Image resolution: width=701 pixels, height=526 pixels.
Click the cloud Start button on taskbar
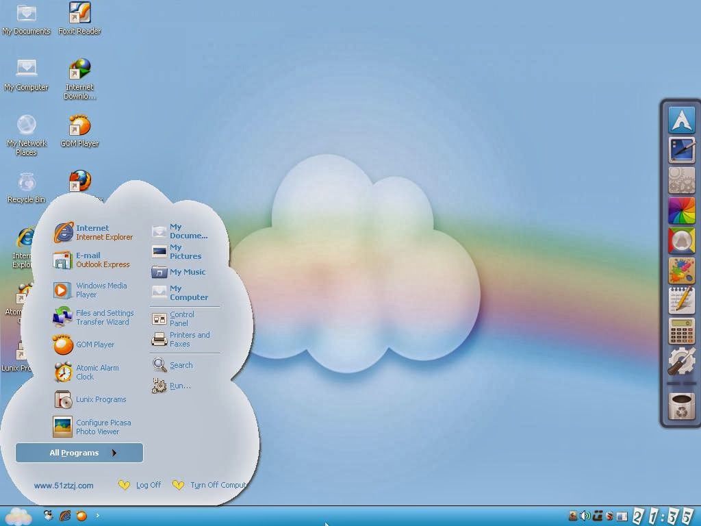click(x=18, y=516)
